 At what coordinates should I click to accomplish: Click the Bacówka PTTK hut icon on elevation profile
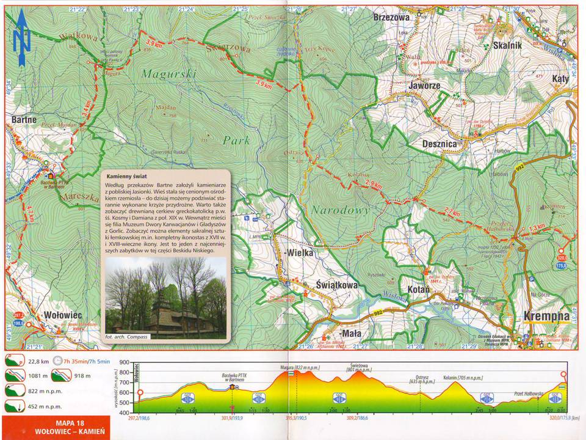(x=232, y=387)
